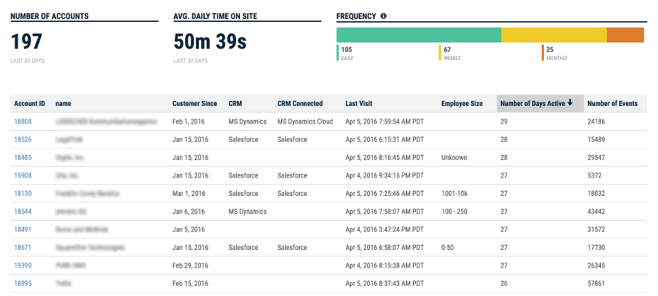Open account ID 19390 link
The height and width of the screenshot is (296, 658).
(23, 266)
